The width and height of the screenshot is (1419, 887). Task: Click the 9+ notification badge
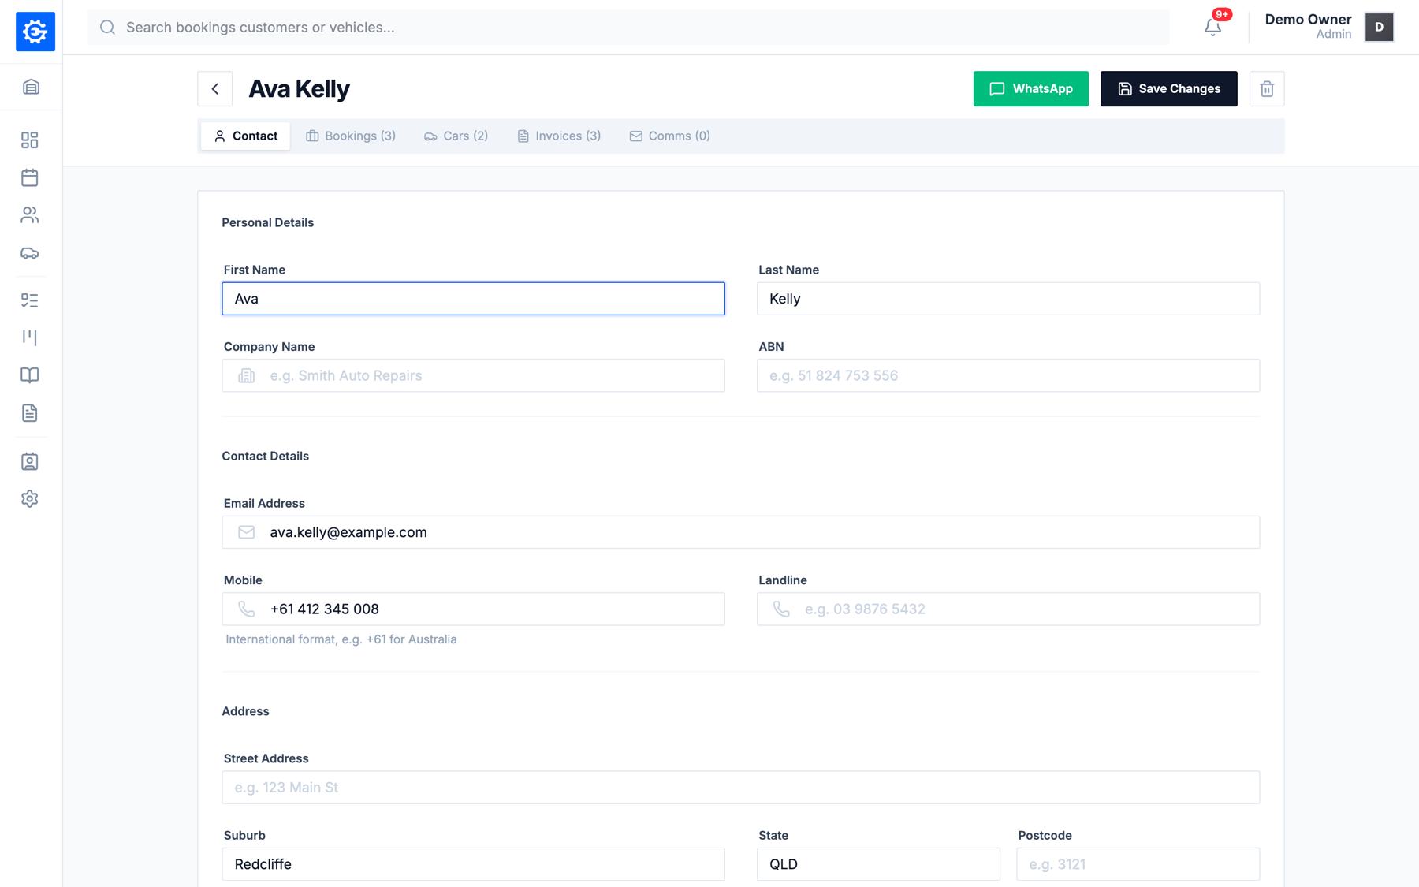[1222, 14]
